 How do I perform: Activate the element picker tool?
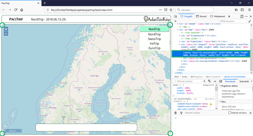(176, 16)
